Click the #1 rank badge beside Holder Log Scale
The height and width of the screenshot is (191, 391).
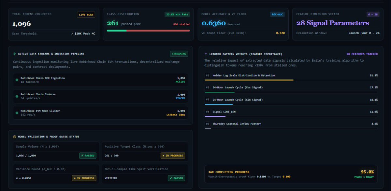tap(208, 75)
